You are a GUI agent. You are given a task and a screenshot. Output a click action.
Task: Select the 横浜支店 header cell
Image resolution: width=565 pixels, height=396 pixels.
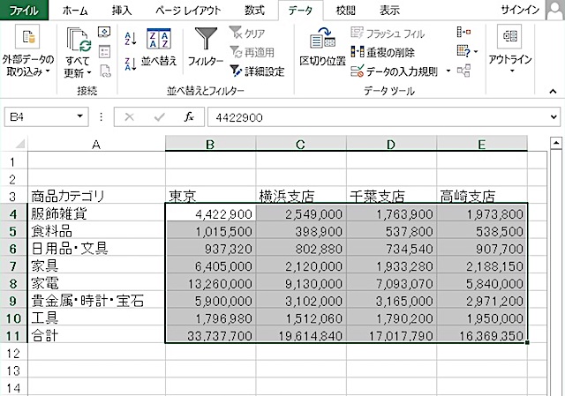click(301, 196)
